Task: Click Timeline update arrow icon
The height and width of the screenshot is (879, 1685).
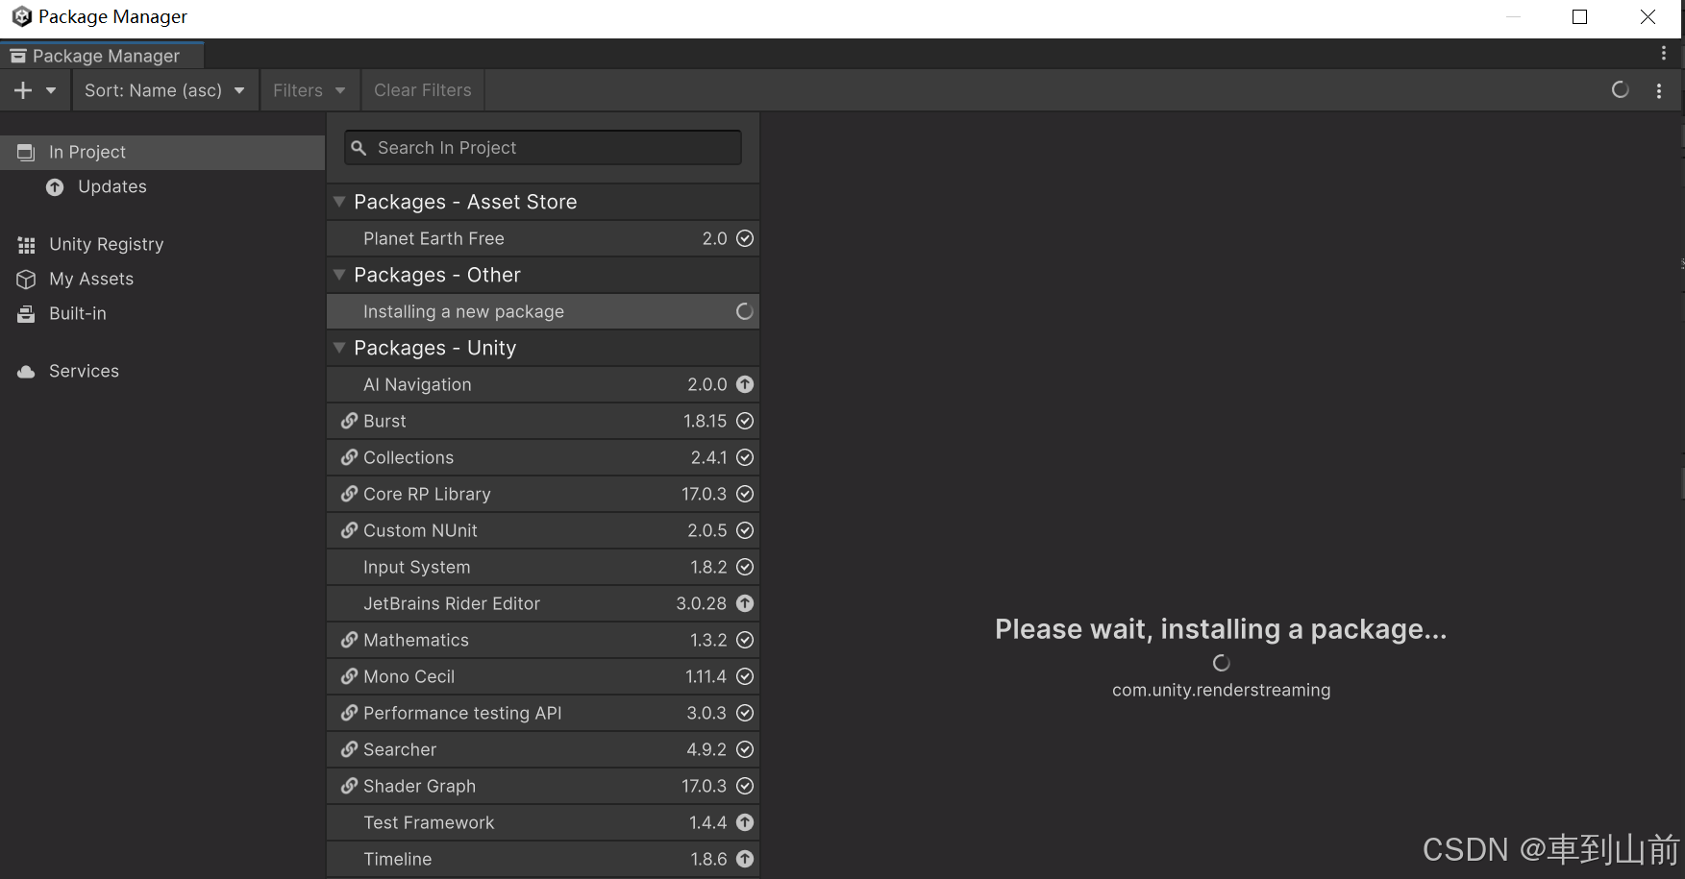Action: click(745, 859)
